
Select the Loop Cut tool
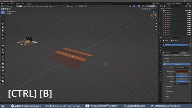coord(3,57)
